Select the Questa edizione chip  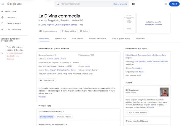click(47, 117)
